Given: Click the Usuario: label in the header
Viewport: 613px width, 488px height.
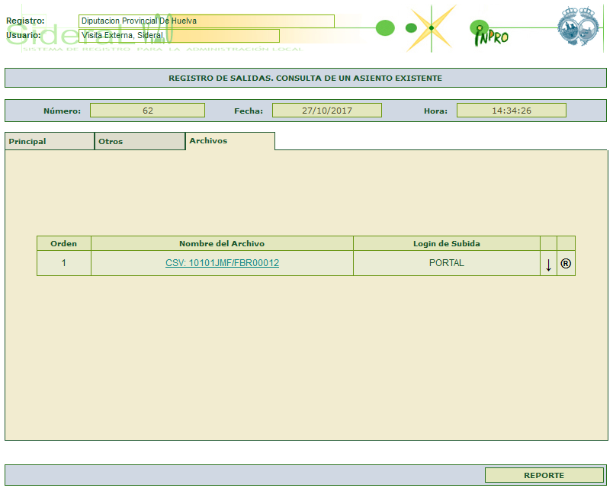Looking at the screenshot, I should 24,35.
